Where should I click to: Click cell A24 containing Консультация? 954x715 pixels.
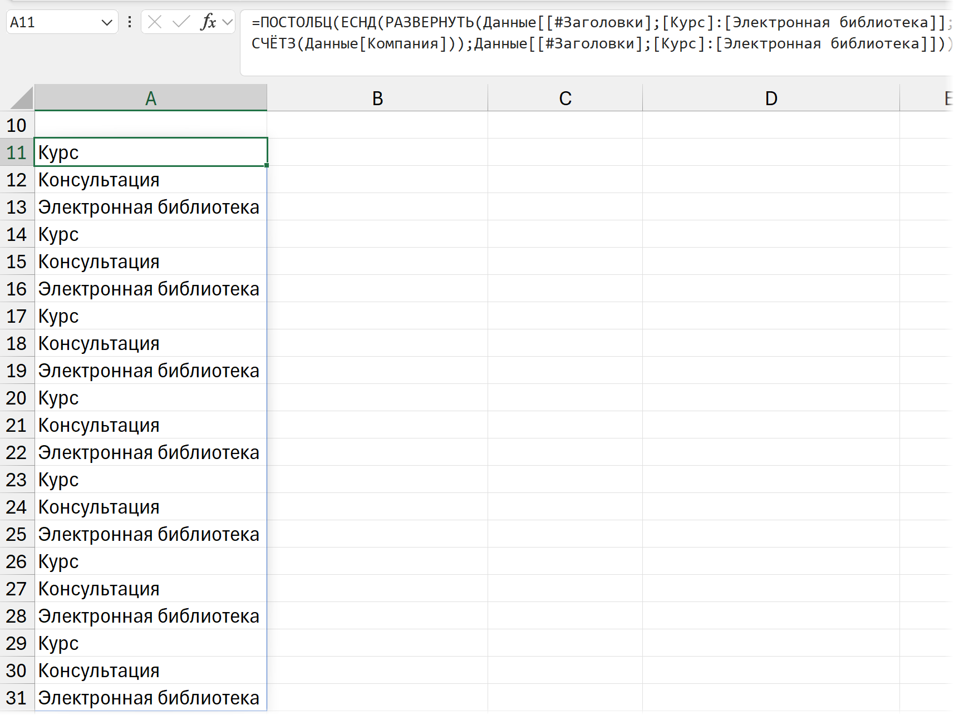click(151, 507)
